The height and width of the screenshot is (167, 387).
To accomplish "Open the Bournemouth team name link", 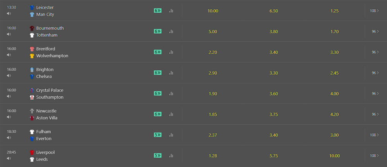I will pyautogui.click(x=50, y=28).
